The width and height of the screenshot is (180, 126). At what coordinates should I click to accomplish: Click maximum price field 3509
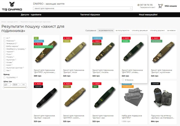(16, 85)
